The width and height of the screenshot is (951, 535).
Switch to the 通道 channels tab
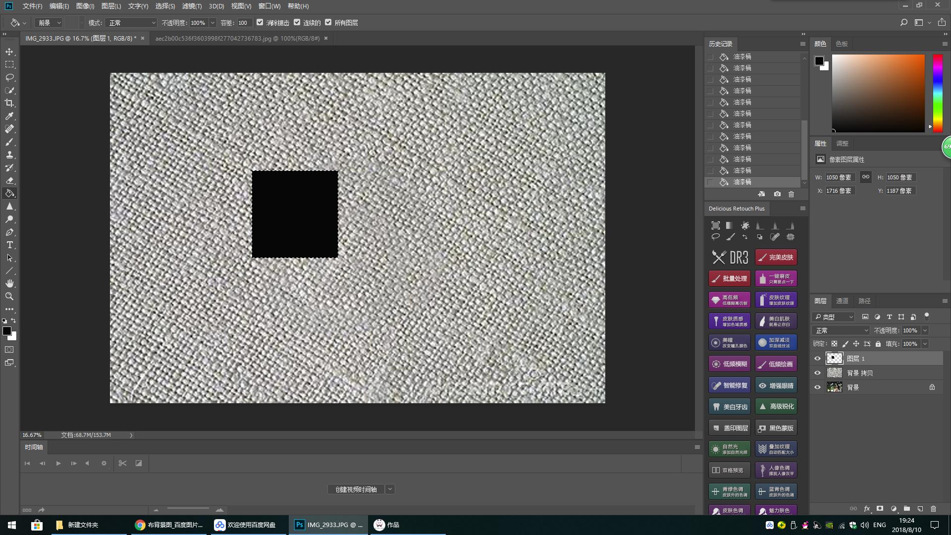842,301
